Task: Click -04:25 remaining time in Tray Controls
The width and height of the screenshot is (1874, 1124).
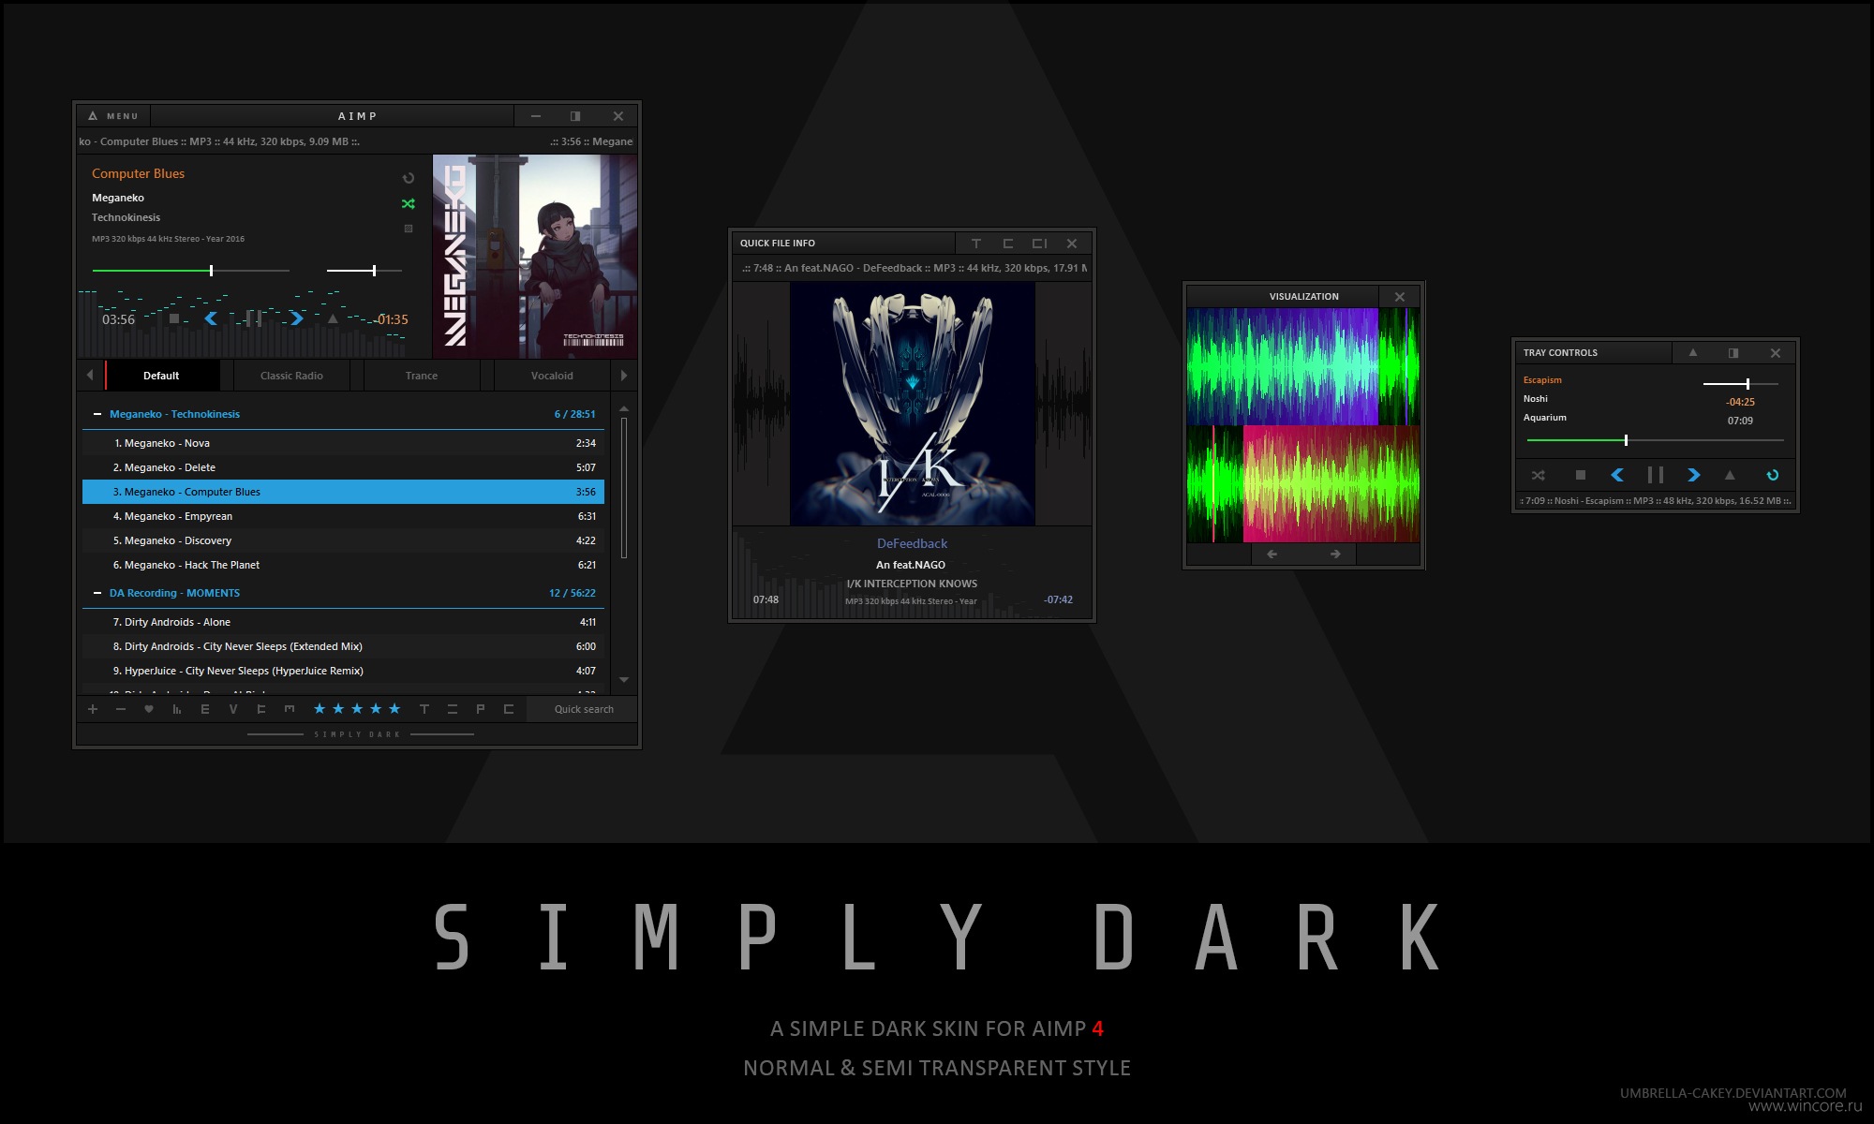Action: click(1740, 402)
